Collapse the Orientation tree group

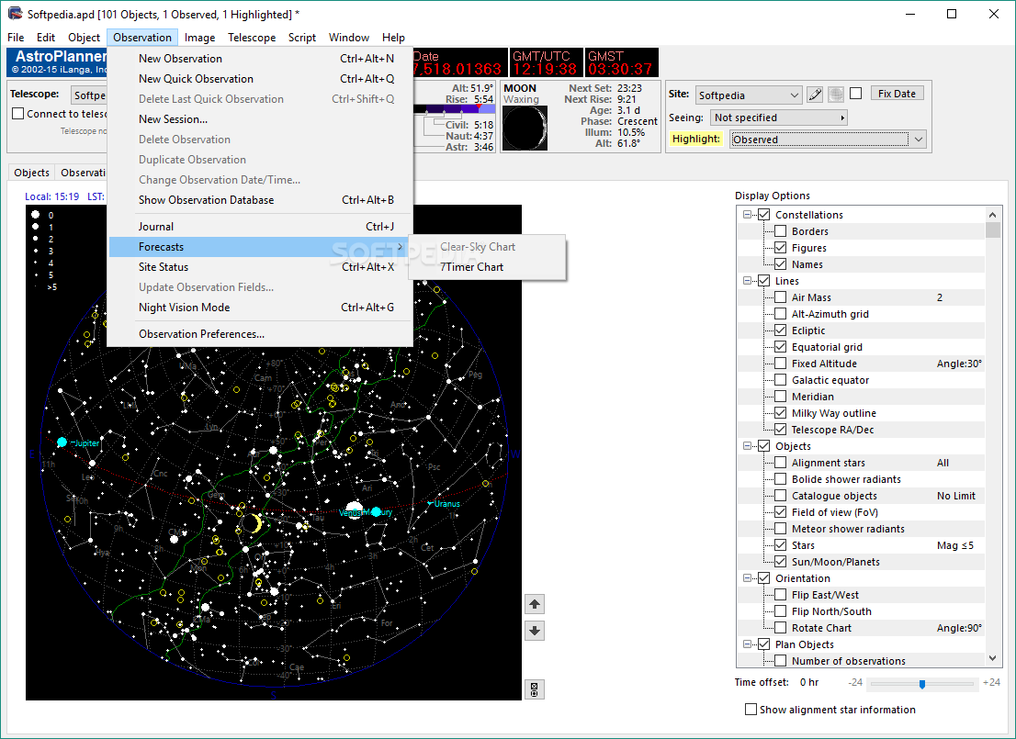pos(747,578)
